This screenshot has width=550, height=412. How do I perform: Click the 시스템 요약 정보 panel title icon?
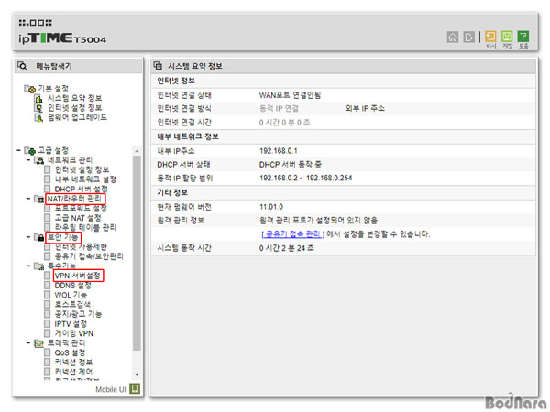pos(158,66)
